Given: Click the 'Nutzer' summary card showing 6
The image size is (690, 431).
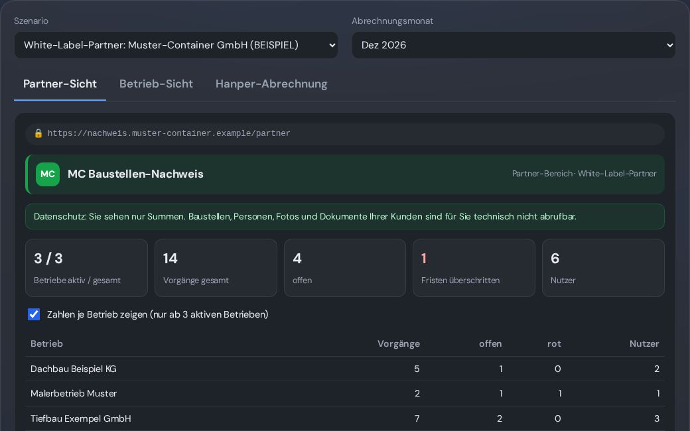Looking at the screenshot, I should (x=603, y=268).
